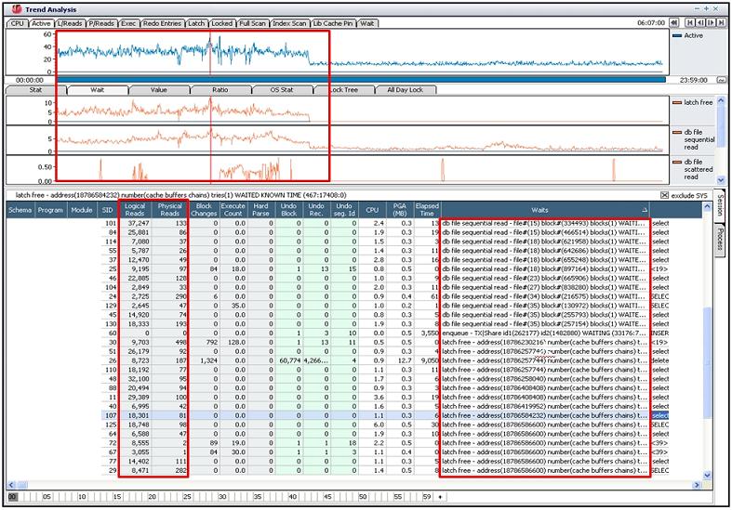Click the small graph icon beside 23:59:00
The height and width of the screenshot is (510, 732).
[x=722, y=80]
